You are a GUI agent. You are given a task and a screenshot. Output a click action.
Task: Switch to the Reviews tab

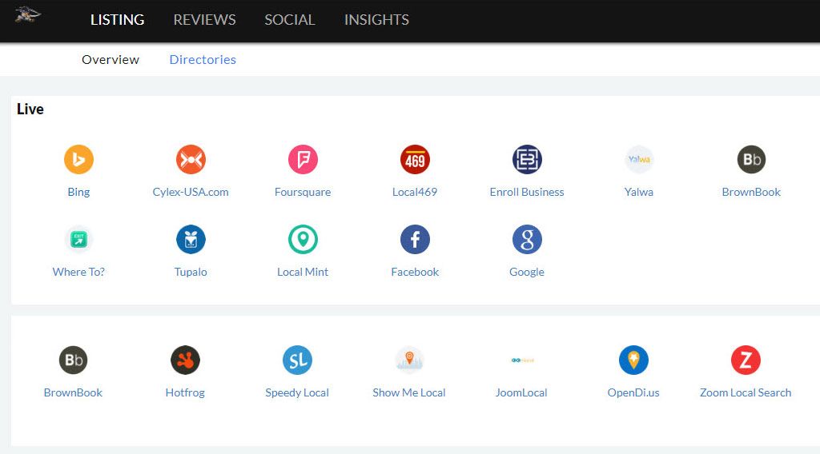(204, 20)
